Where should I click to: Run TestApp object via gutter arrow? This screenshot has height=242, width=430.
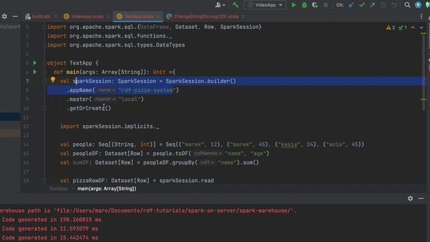pyautogui.click(x=35, y=63)
